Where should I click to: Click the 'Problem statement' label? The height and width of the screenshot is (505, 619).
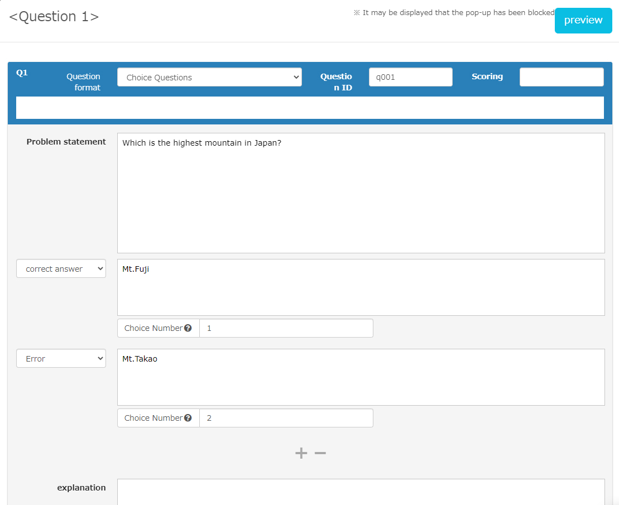click(66, 142)
